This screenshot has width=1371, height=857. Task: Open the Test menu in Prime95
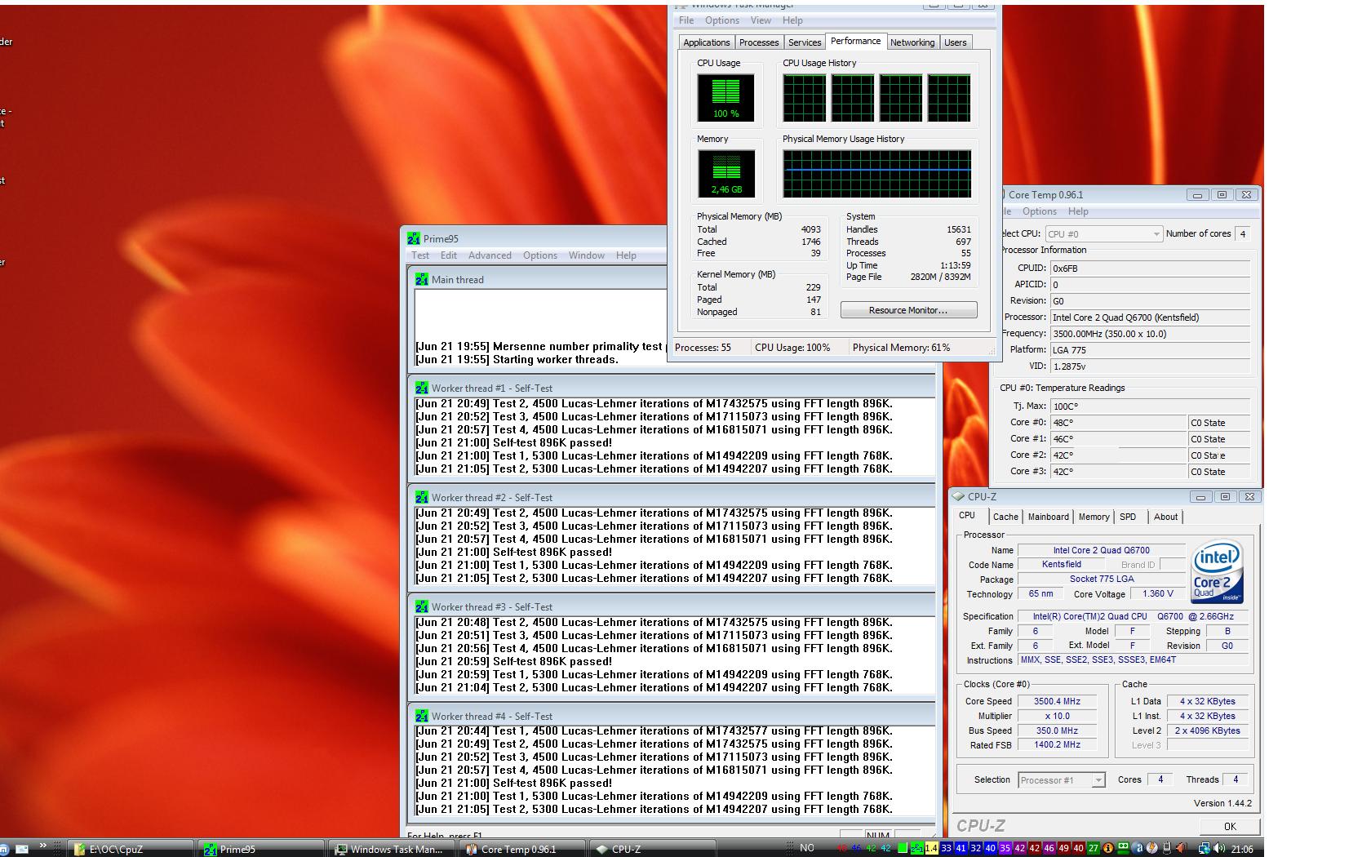(420, 255)
